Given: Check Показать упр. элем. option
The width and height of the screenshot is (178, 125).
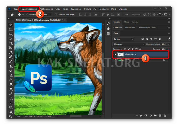Looking at the screenshot, I should point(56,14).
